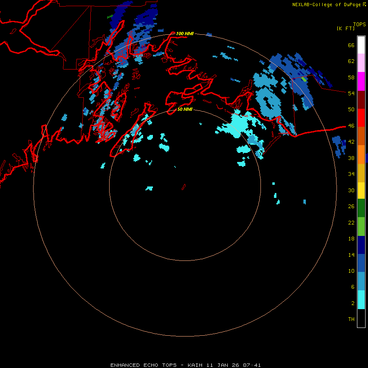Select the orange 38-42 kft legend swatch
Viewport: 368px width, 368px height.
[x=361, y=155]
